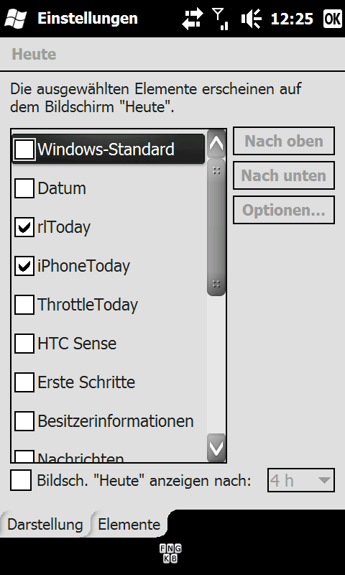
Task: Tap the speaker volume icon
Action: 251,19
